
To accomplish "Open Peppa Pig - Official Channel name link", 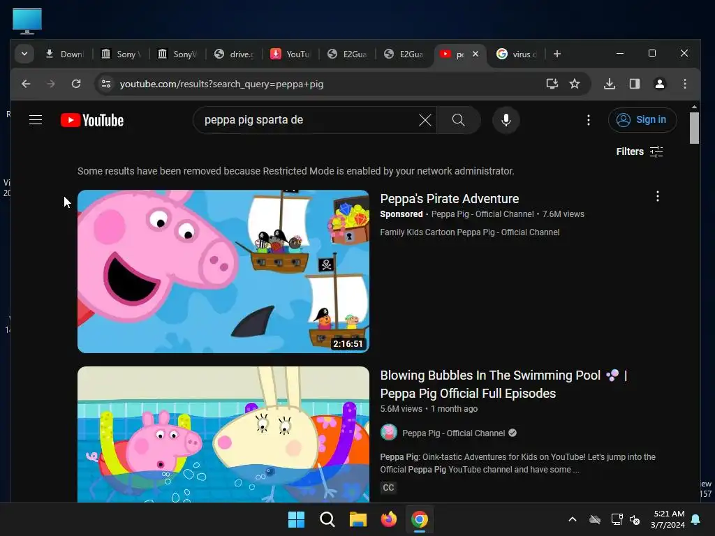I will coord(453,433).
